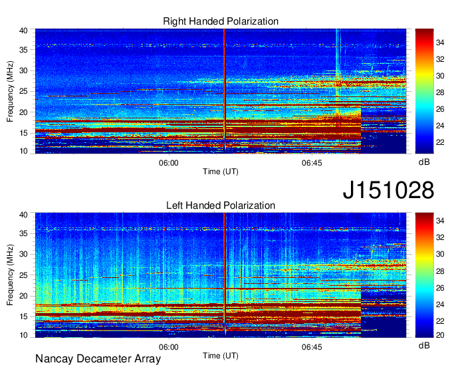Click the bottom plot's color bar
452x367 pixels.
[x=424, y=275]
